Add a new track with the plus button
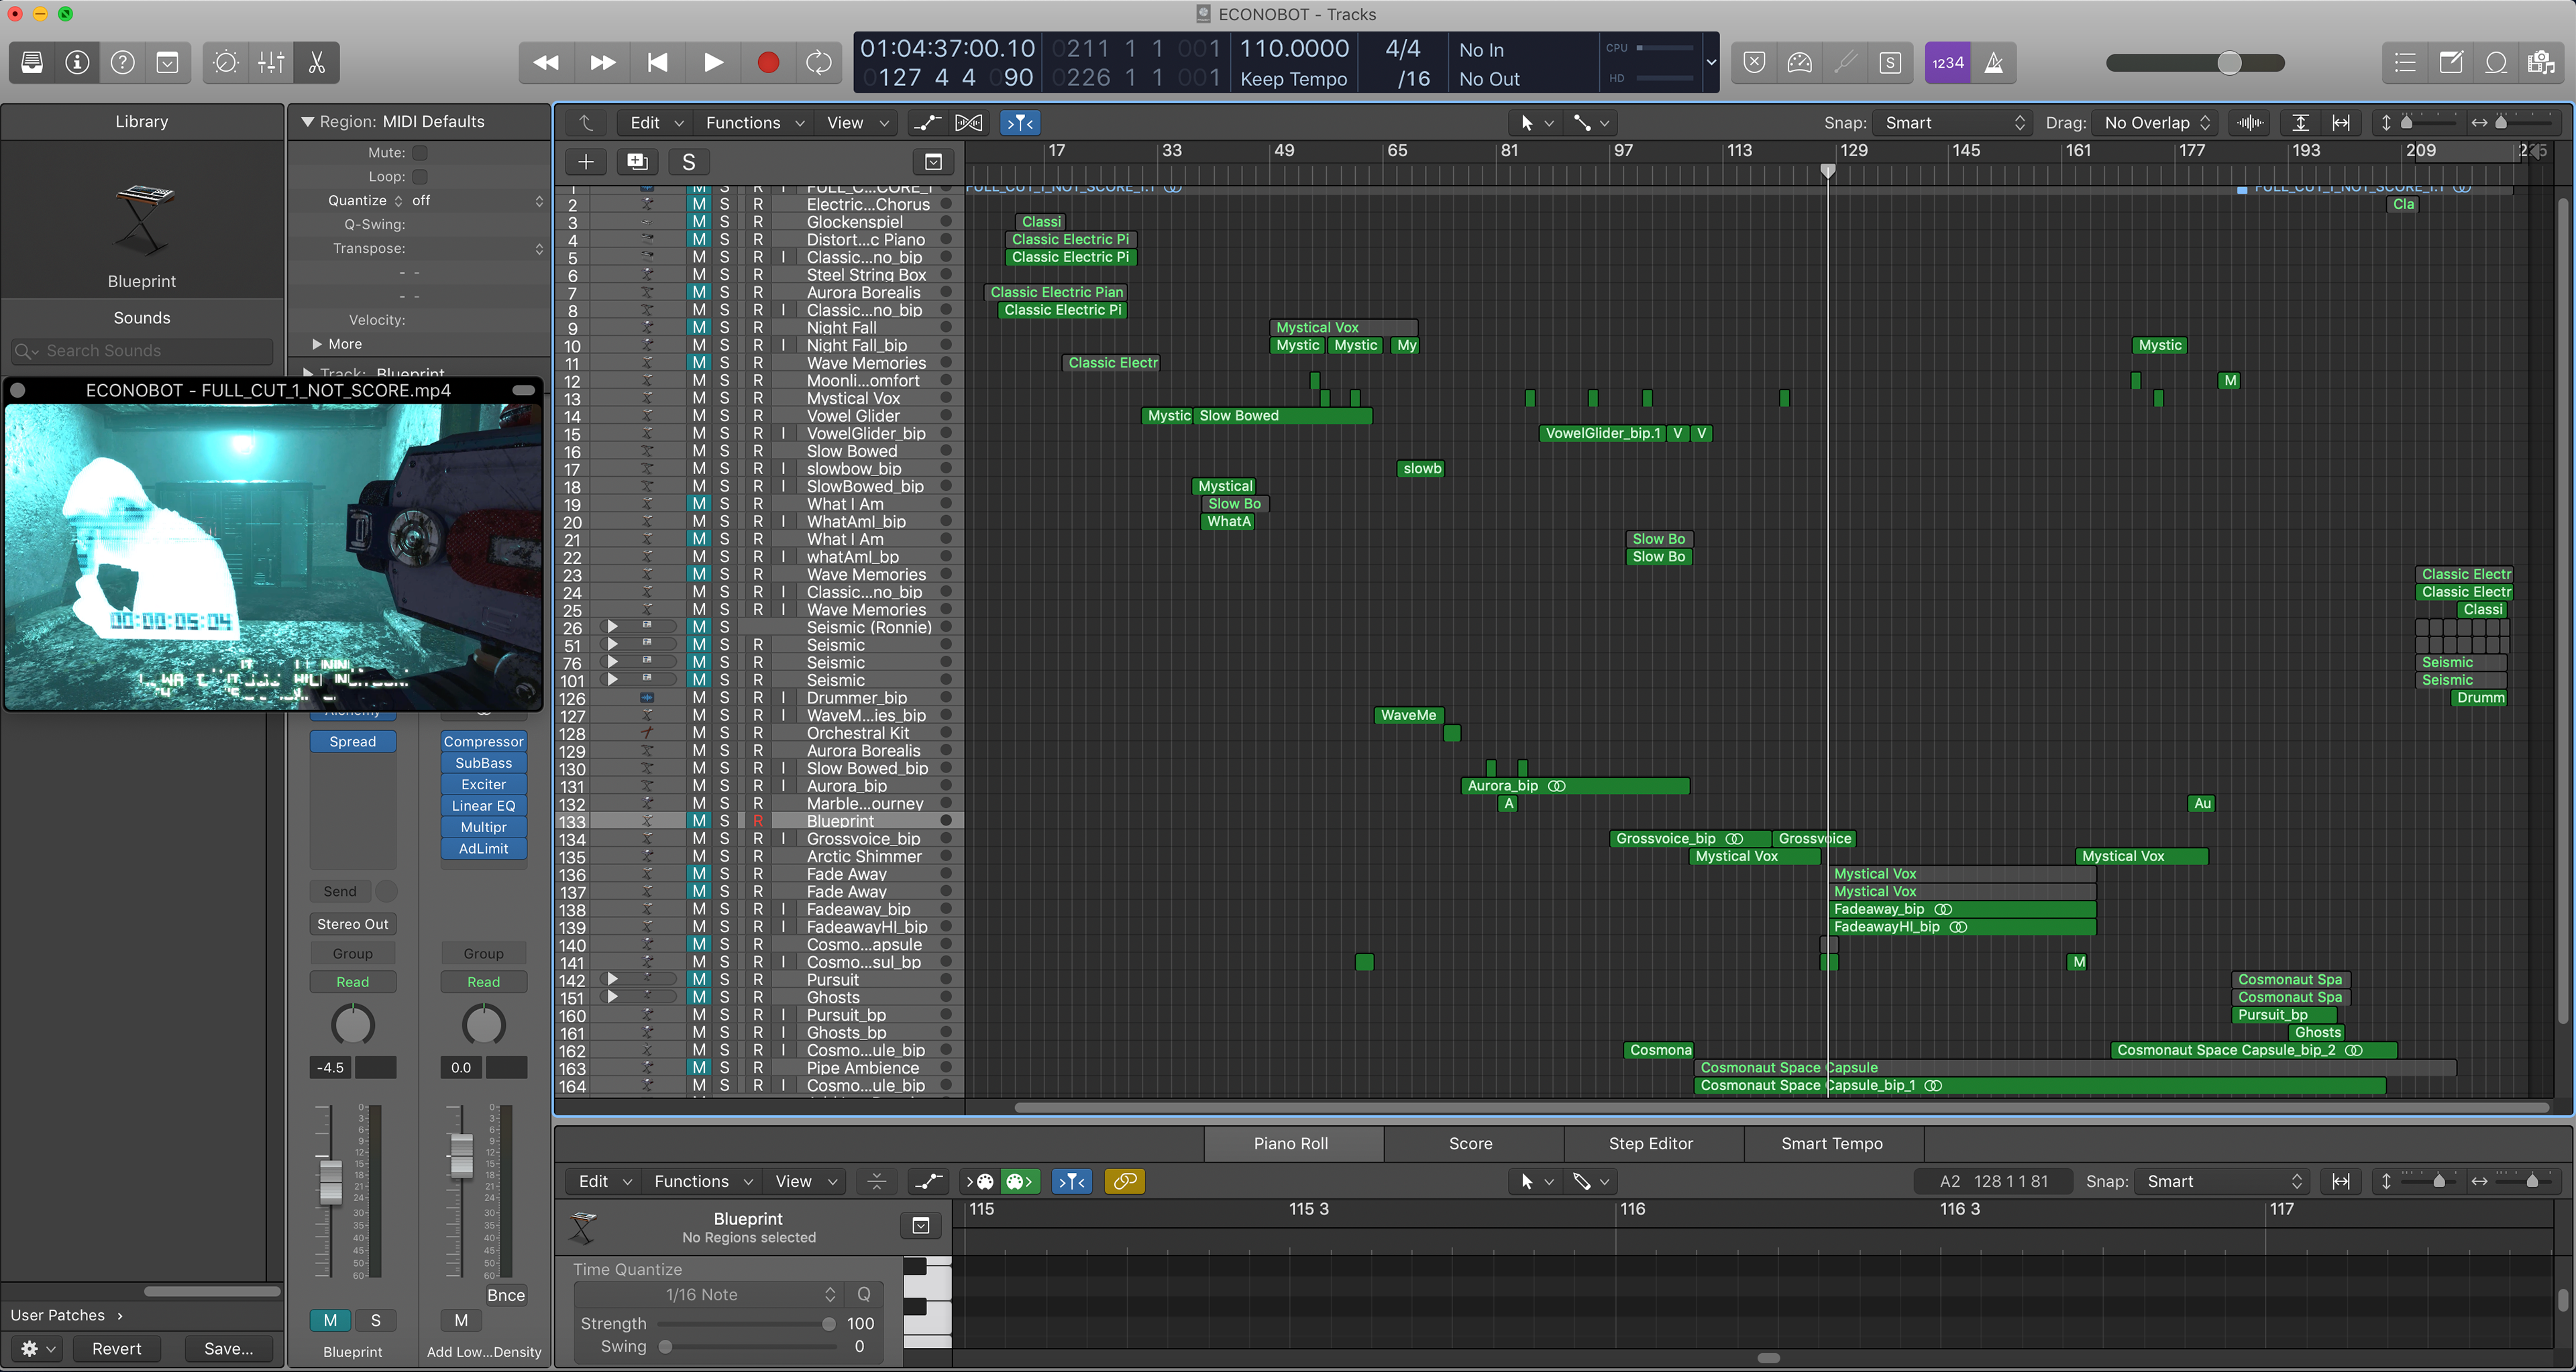 [x=586, y=162]
